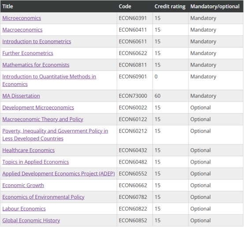244x227 pixels.
Task: Open Introduction to Quantitative Methods in Economics
Action: click(49, 80)
